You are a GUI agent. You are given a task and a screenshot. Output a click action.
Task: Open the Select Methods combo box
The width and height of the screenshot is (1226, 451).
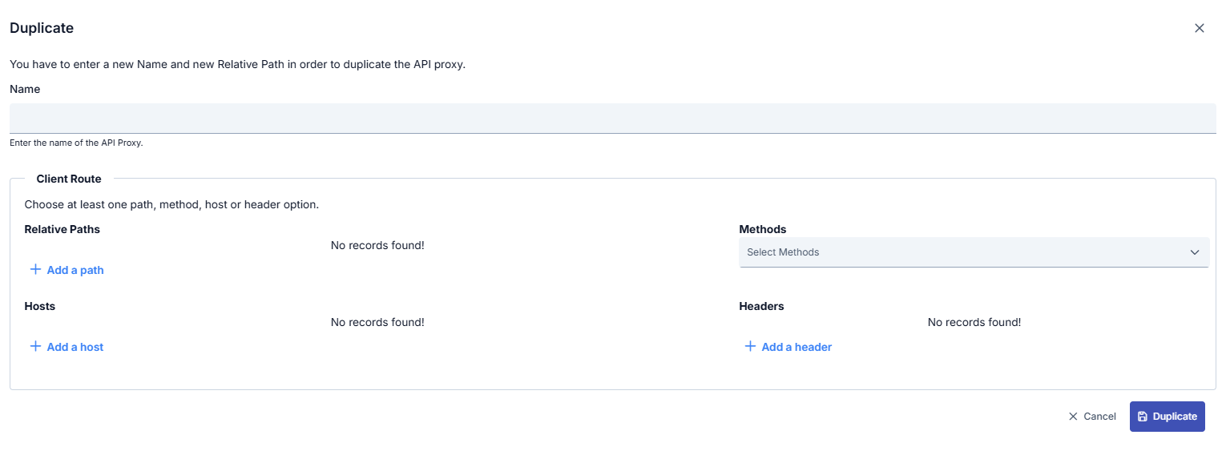962,252
